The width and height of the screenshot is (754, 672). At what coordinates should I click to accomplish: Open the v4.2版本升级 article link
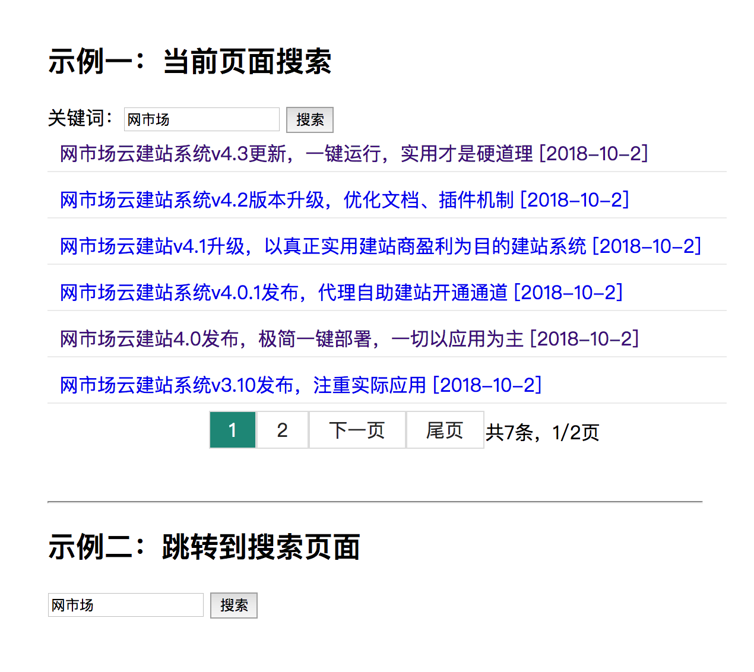coord(344,200)
